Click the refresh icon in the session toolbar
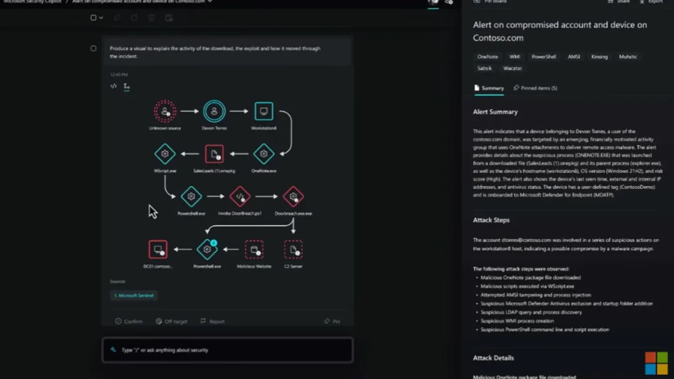This screenshot has height=379, width=674. click(134, 18)
